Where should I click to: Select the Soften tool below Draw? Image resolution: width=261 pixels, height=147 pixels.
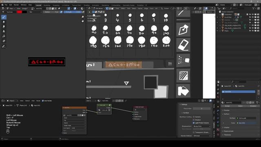pos(4,22)
